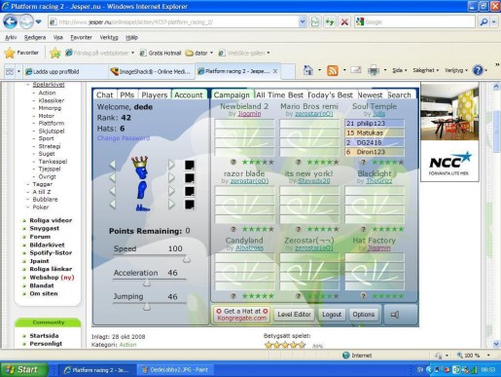Open the hat color swatch

(x=190, y=165)
